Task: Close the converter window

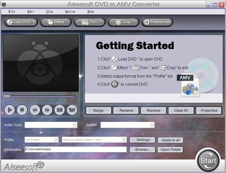Action: 221,5
